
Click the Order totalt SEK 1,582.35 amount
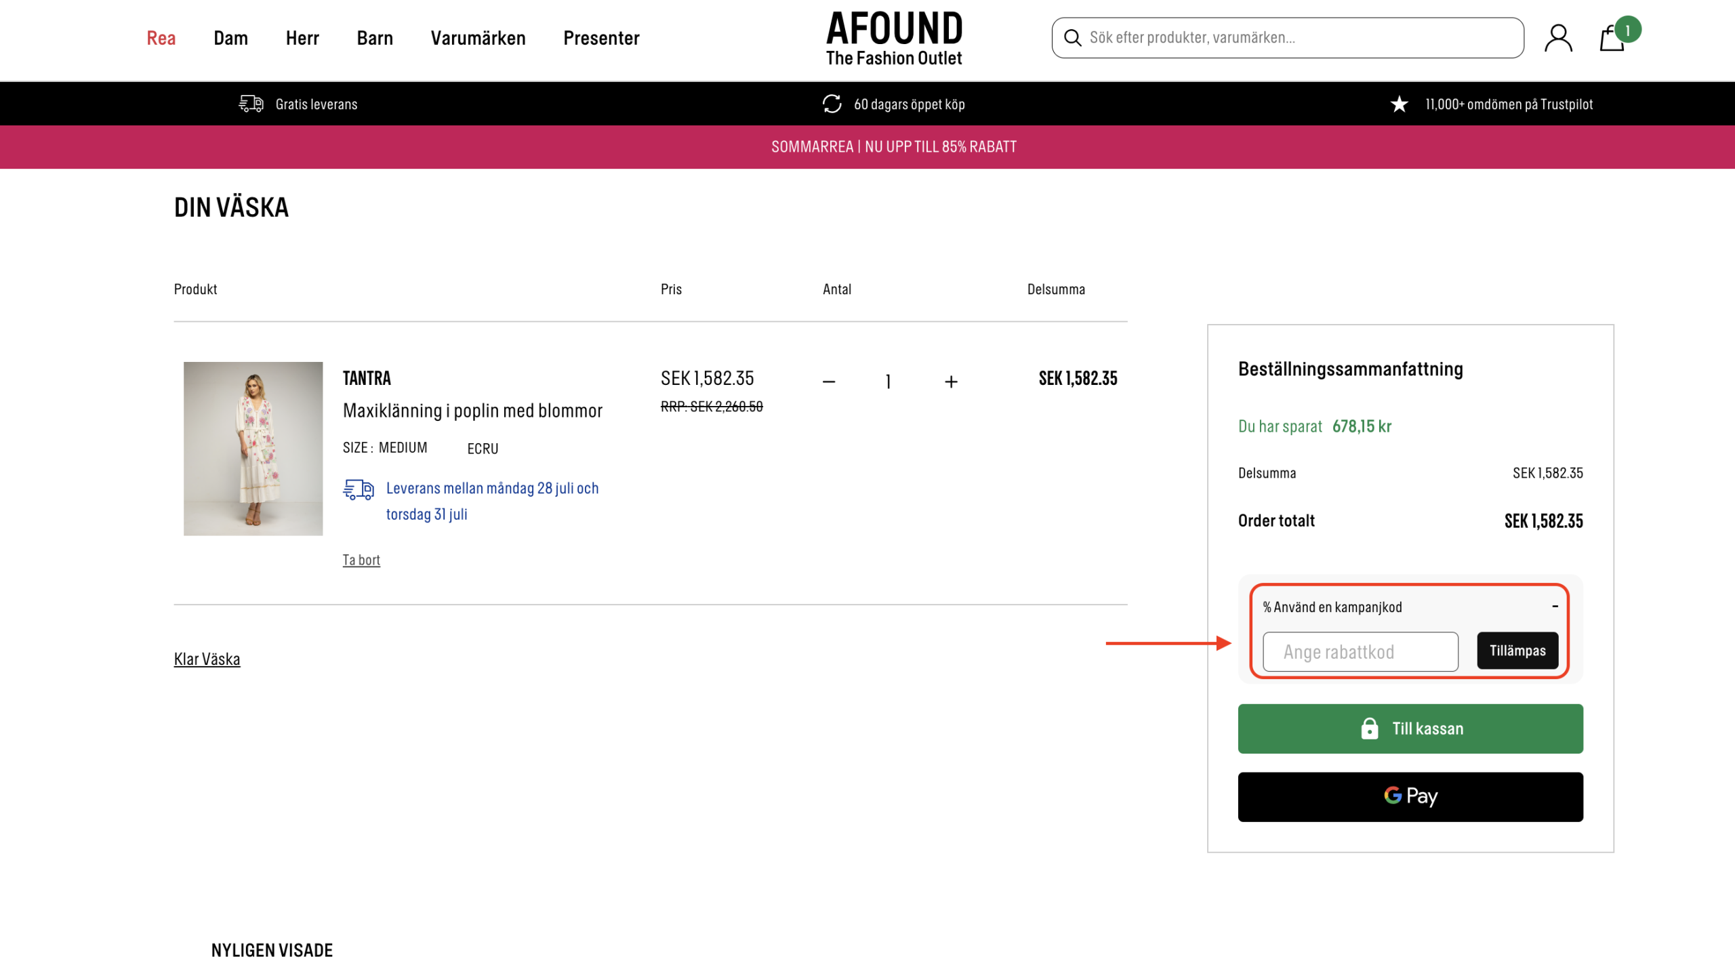(x=1544, y=521)
